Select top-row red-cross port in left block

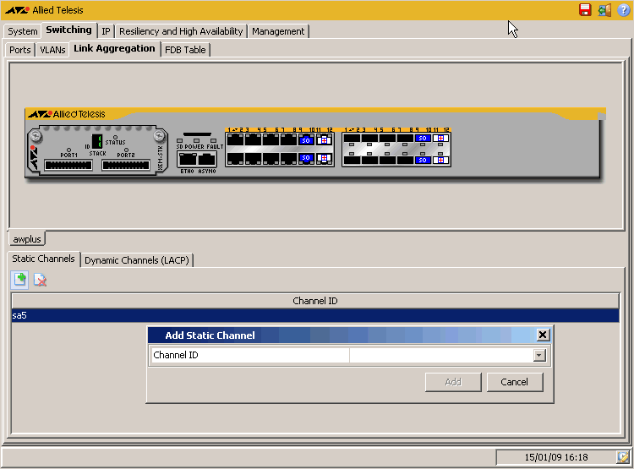(324, 140)
